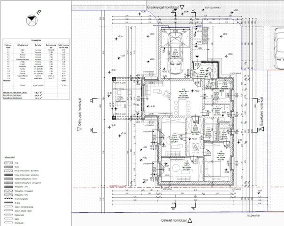Viewport: 284px width, 226px height.
Task: Click the 1.1 Előtér room label
Action: click(202, 73)
